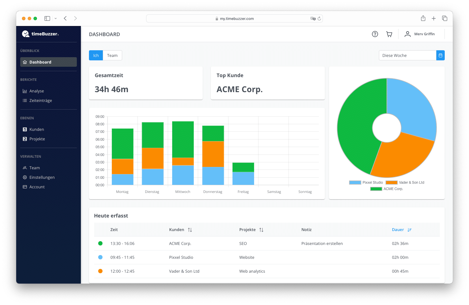Open the help question mark icon

pyautogui.click(x=375, y=34)
